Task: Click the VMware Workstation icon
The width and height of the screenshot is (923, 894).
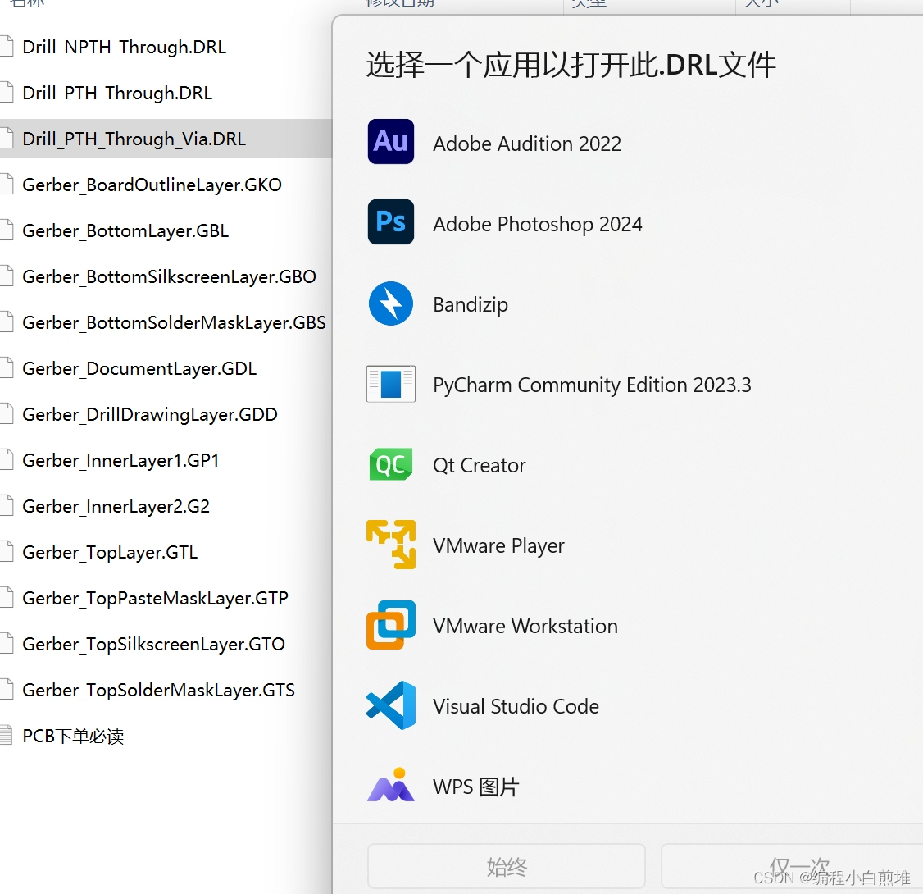Action: [391, 625]
